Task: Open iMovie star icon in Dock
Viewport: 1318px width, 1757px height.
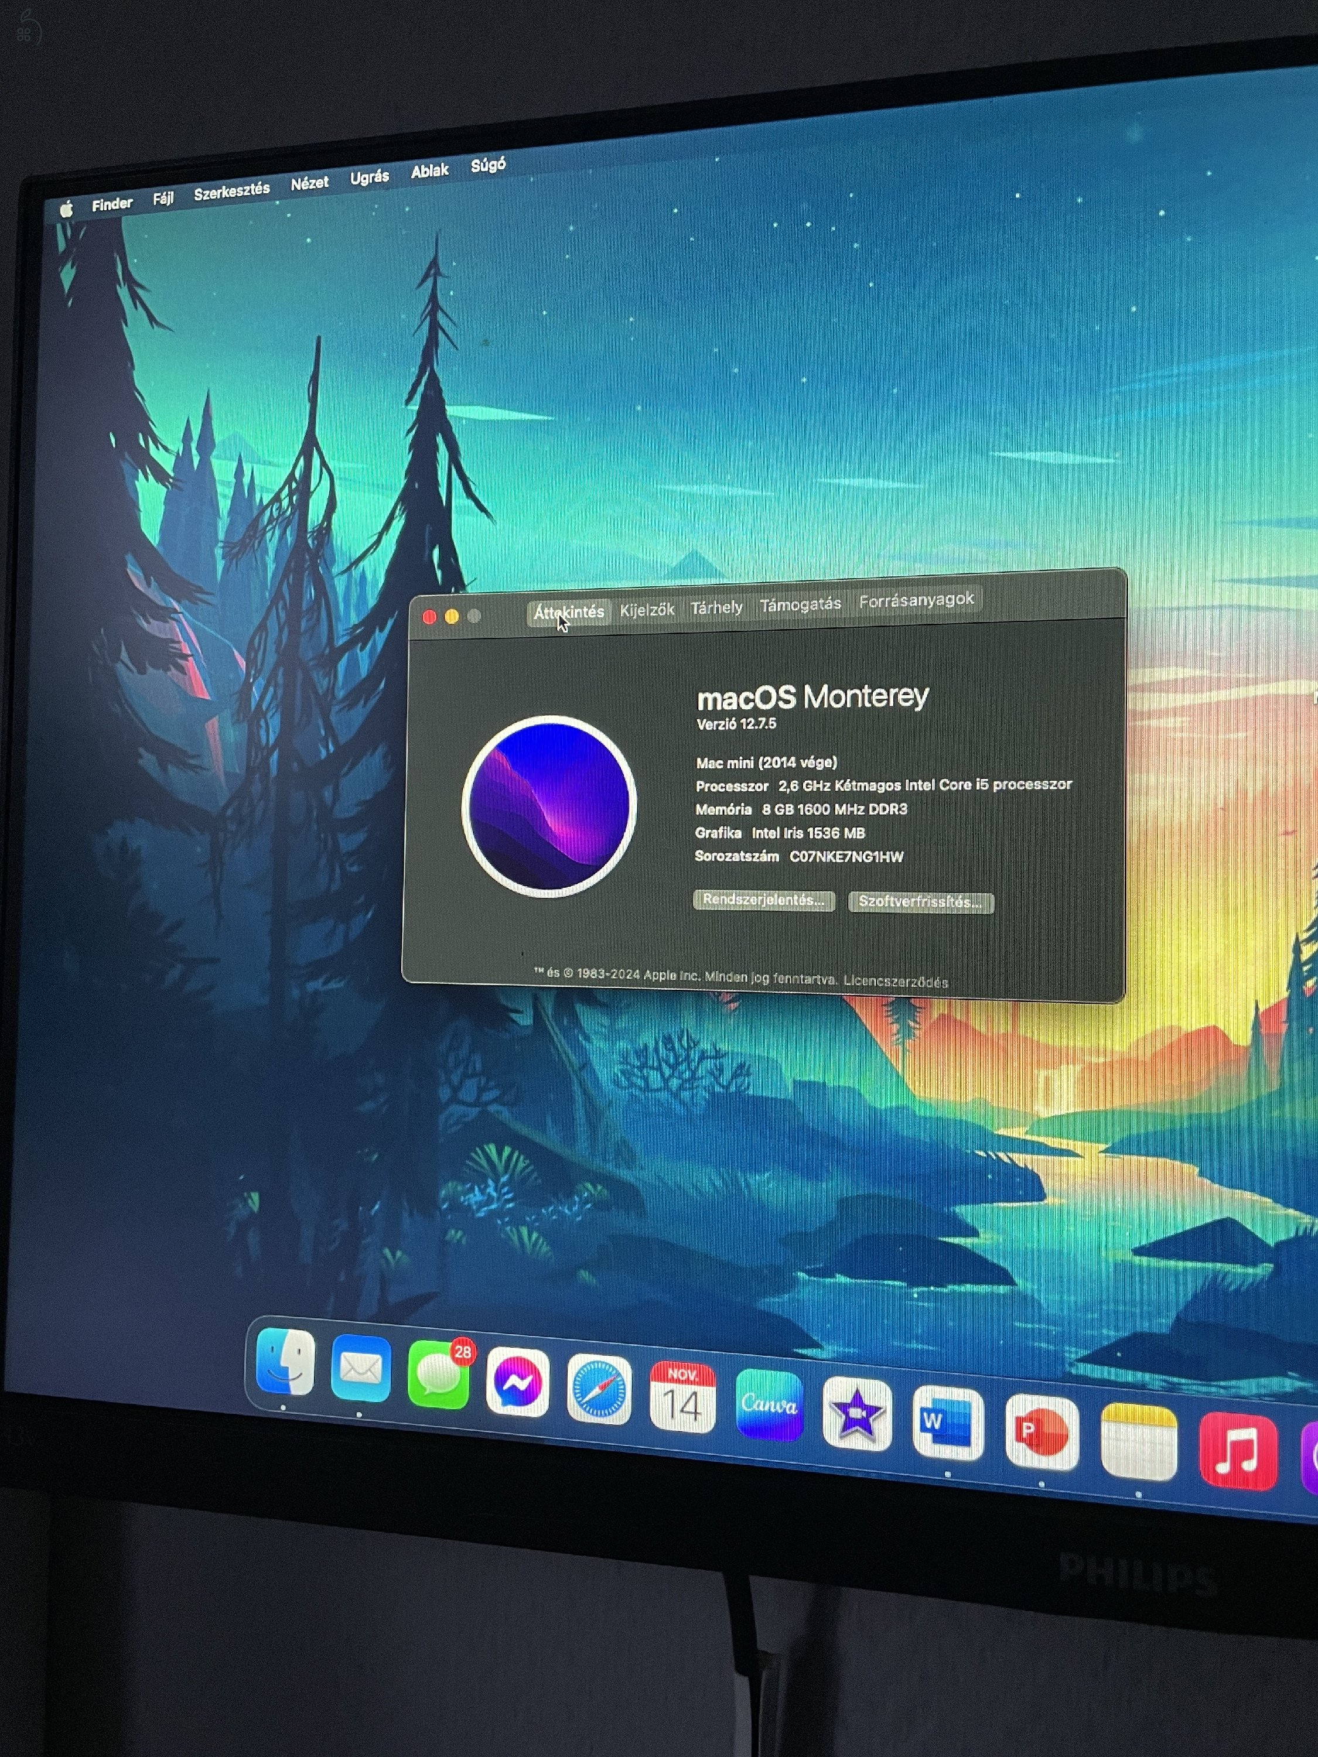Action: pyautogui.click(x=856, y=1414)
